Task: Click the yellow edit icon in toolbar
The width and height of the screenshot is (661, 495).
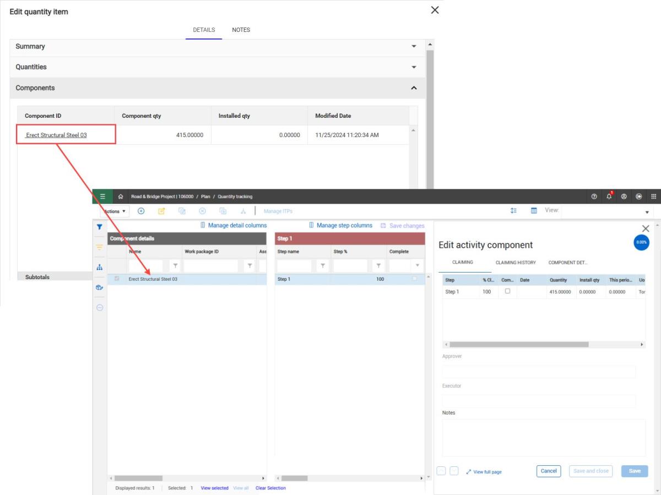Action: (x=161, y=211)
